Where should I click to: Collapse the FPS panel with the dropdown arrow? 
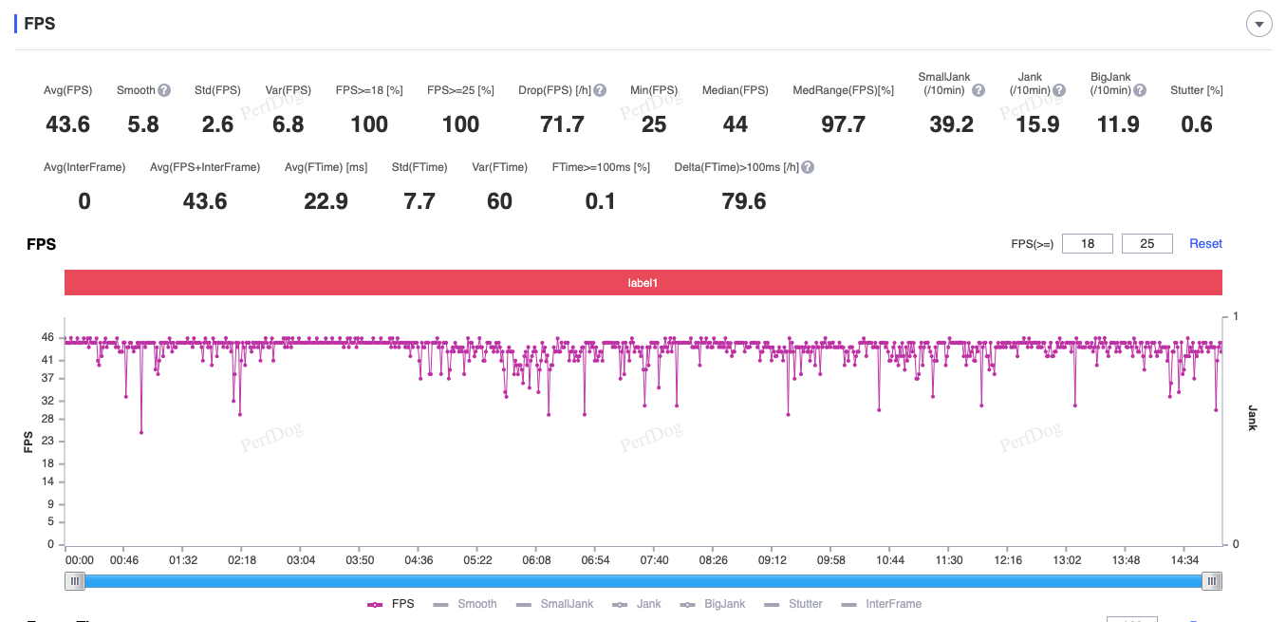point(1258,25)
